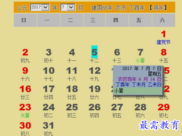Click the 六 weekday column header
This screenshot has width=182, height=136.
click(164, 20)
